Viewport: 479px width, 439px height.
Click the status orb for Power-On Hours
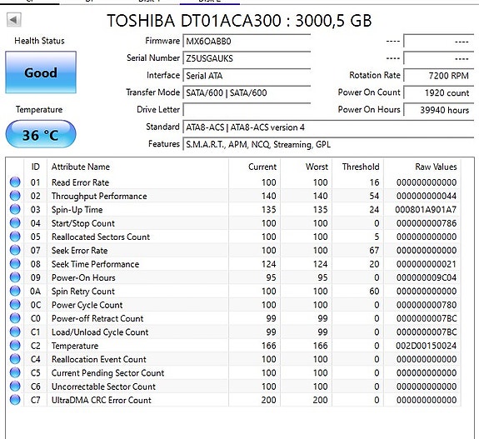tap(15, 277)
